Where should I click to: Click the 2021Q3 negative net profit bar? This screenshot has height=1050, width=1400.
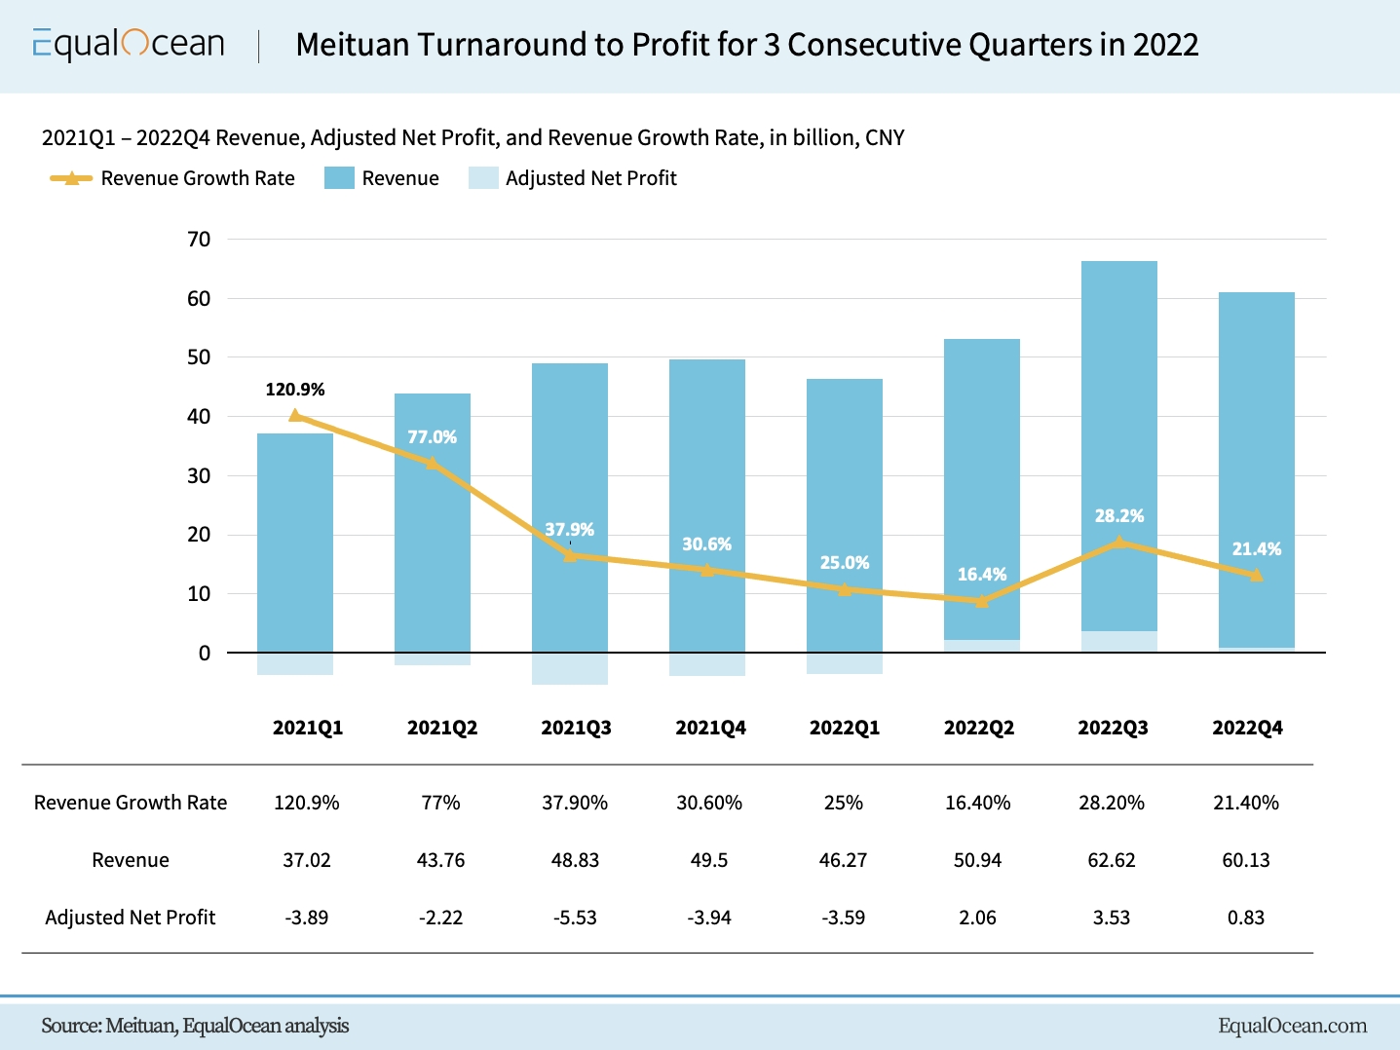[x=570, y=669]
